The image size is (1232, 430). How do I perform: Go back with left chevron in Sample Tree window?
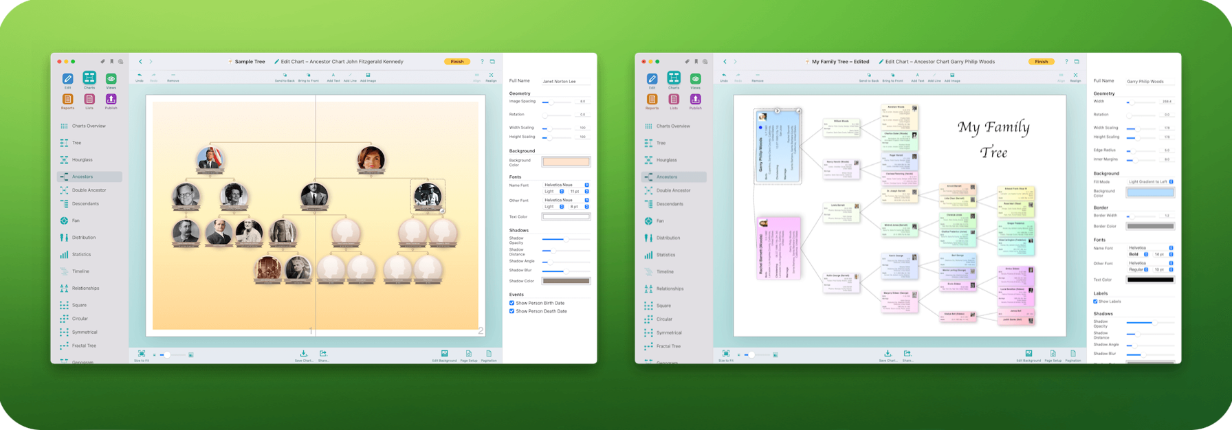tap(140, 62)
